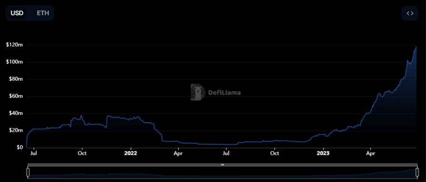
Task: Click left handle of range selector
Action: click(28, 172)
